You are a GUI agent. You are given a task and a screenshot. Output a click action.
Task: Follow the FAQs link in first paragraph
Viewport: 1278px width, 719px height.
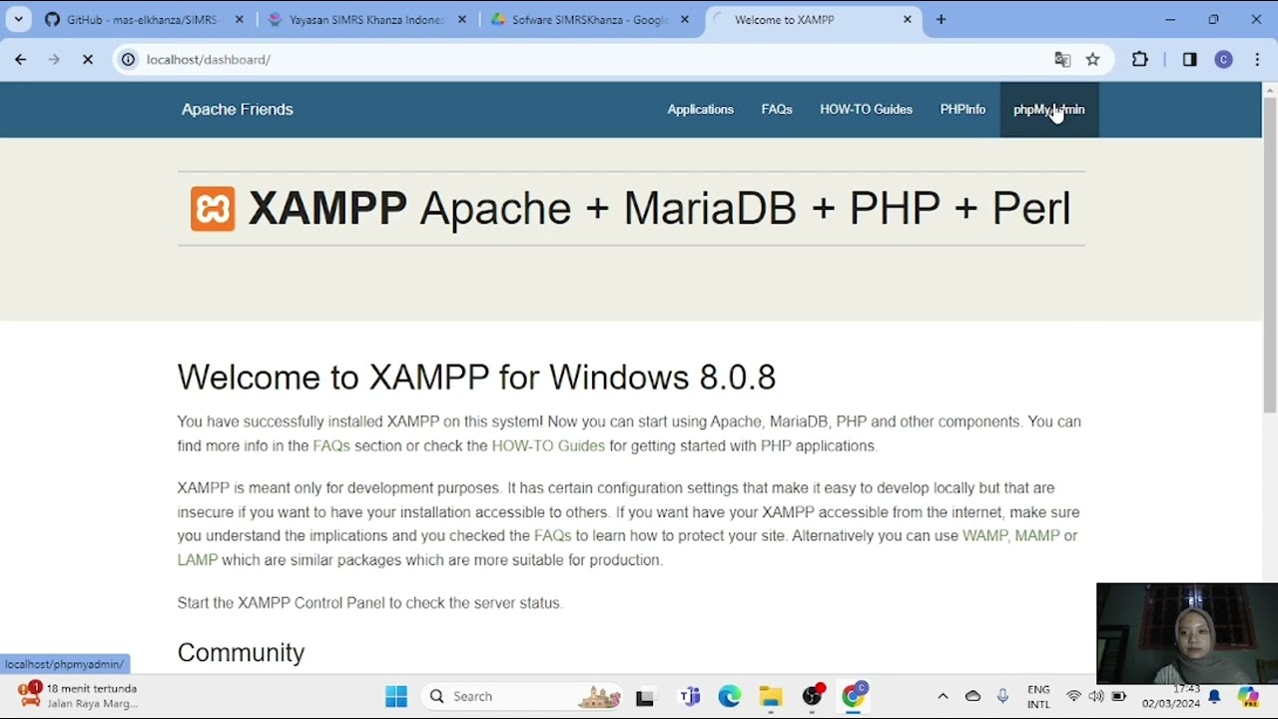click(331, 446)
